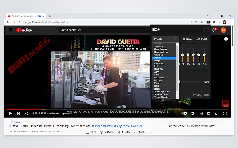Select the Lounge preset
The width and height of the screenshot is (238, 148).
click(164, 80)
